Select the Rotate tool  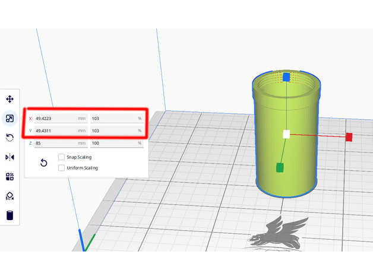[x=10, y=138]
